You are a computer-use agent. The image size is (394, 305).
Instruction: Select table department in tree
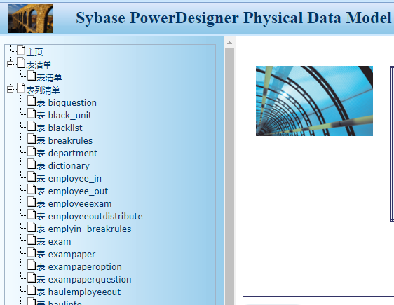[x=67, y=154]
